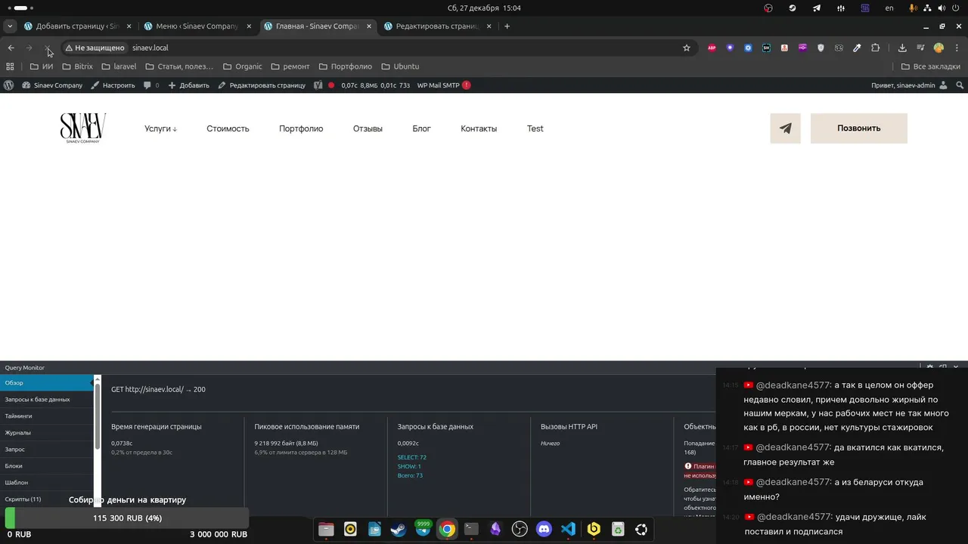Viewport: 968px width, 544px height.
Task: Open the Extensions puzzle icon
Action: [875, 48]
